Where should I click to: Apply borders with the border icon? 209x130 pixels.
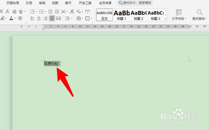tap(88, 18)
